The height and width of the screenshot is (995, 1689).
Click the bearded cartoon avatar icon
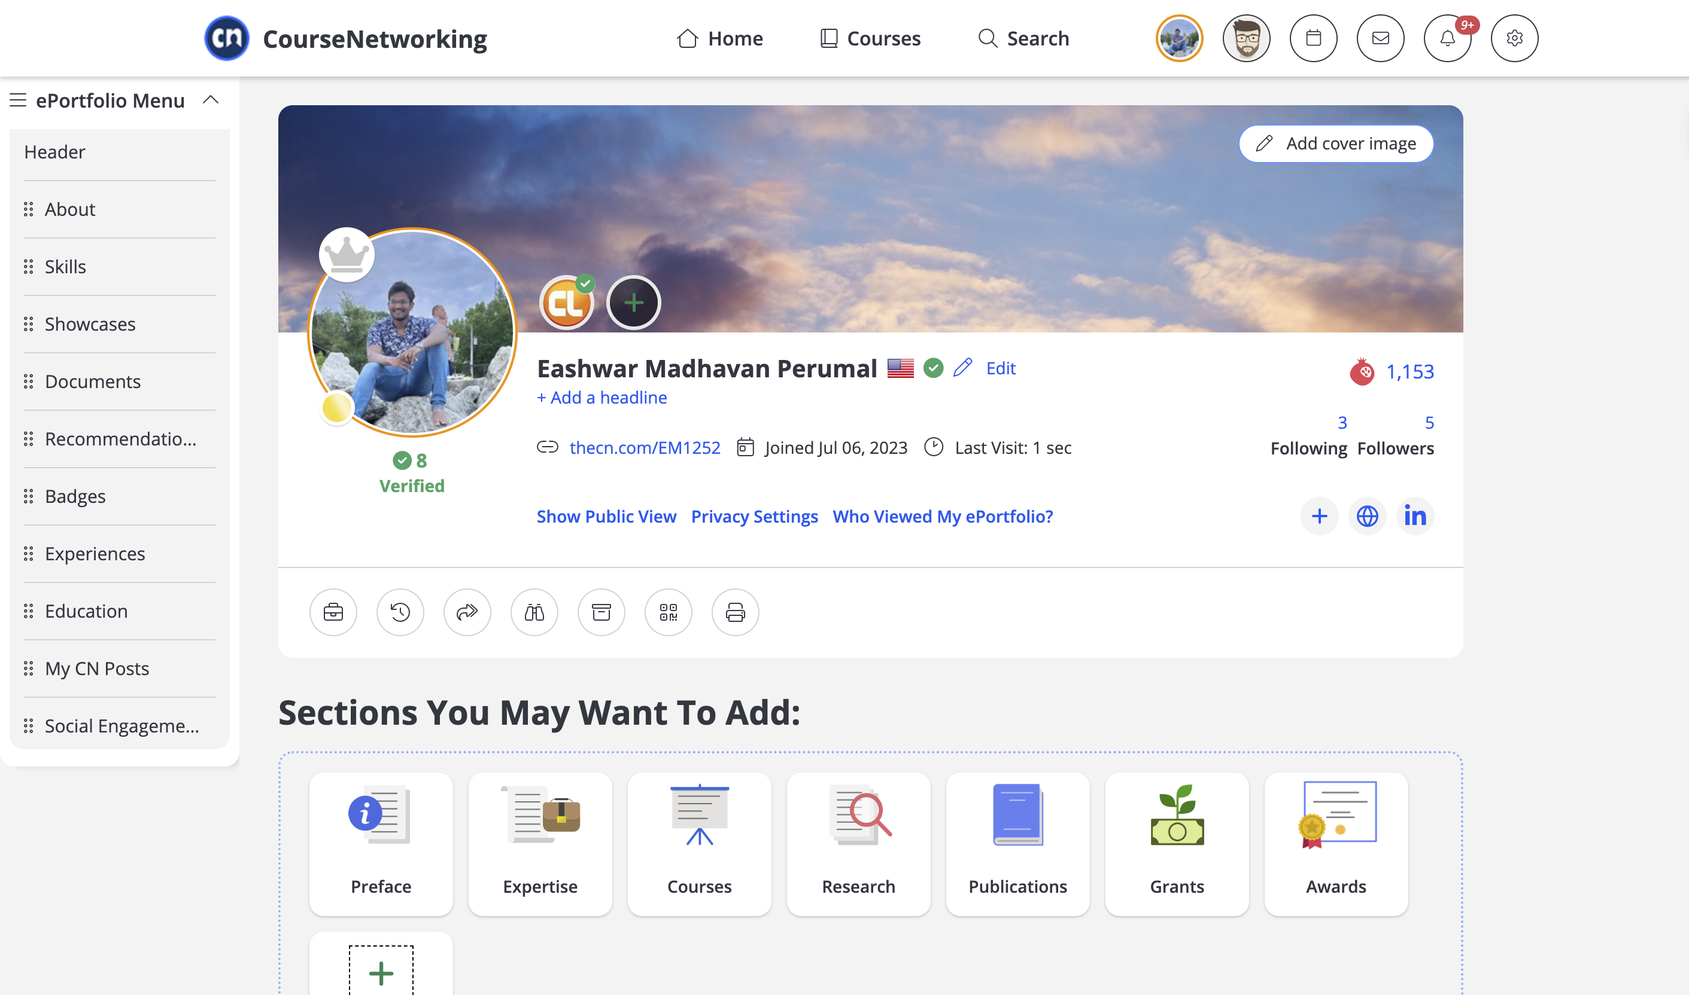point(1246,38)
